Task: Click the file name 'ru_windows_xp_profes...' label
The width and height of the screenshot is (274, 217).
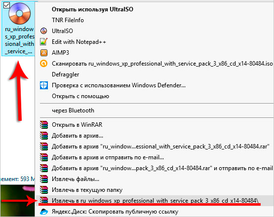Action: (x=19, y=40)
